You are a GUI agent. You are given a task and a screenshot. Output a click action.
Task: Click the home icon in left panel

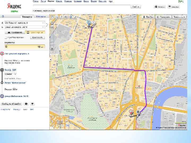pos(3,16)
